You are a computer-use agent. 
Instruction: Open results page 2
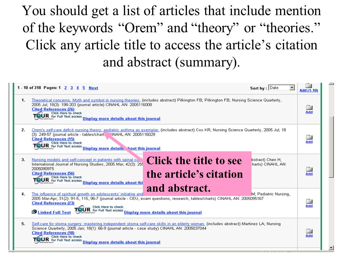click(x=66, y=88)
